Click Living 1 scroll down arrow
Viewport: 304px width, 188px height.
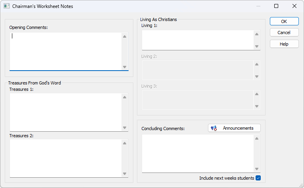257,46
